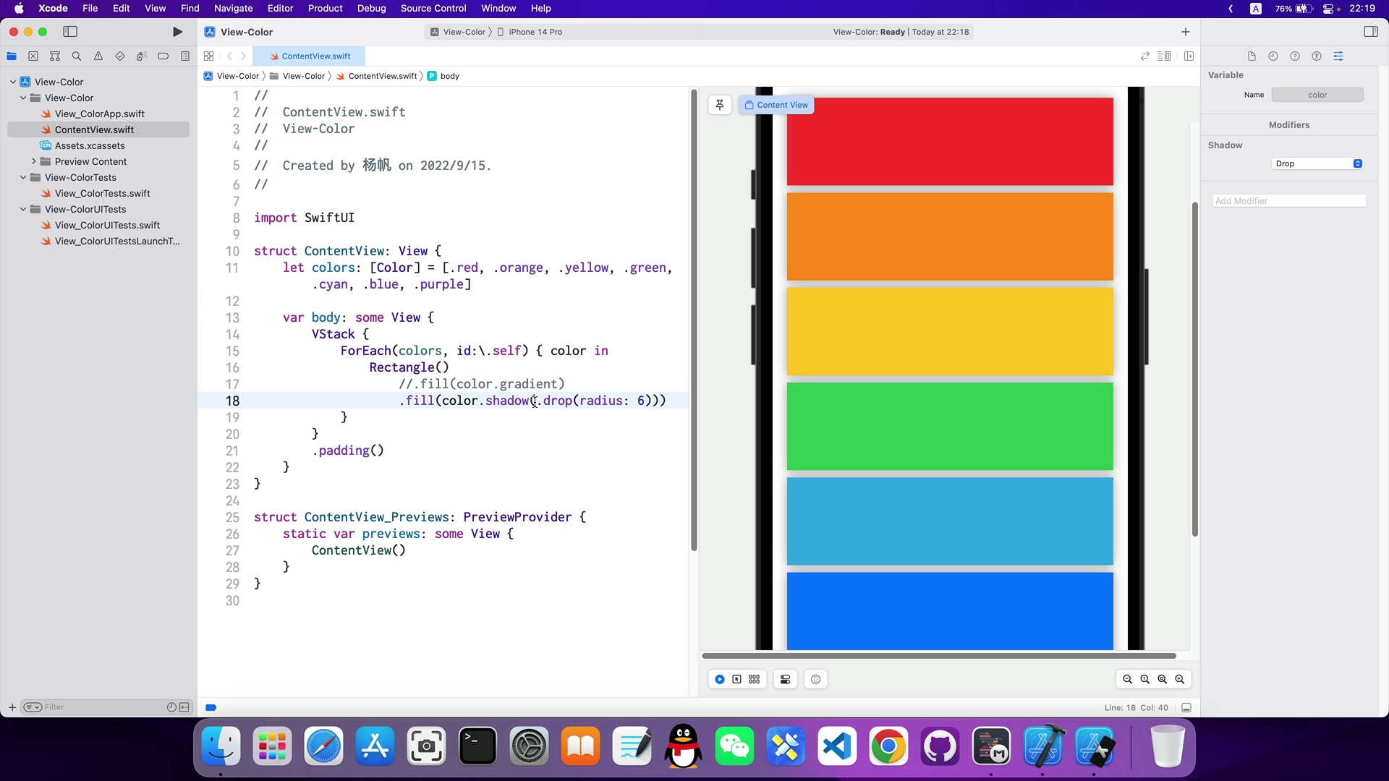Add a file with navigator plus button

point(12,707)
